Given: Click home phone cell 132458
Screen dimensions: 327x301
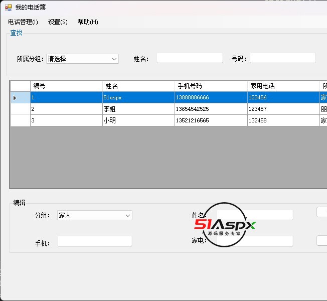Looking at the screenshot, I should (x=283, y=120).
